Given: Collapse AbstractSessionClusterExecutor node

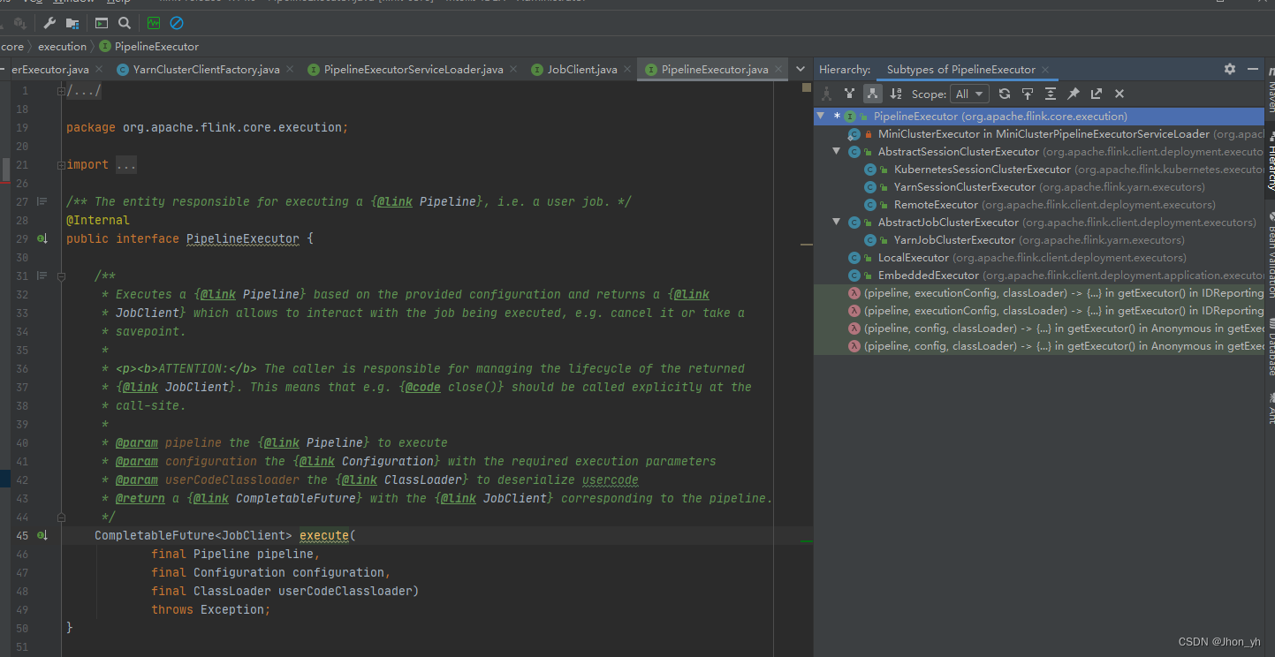Looking at the screenshot, I should (837, 151).
